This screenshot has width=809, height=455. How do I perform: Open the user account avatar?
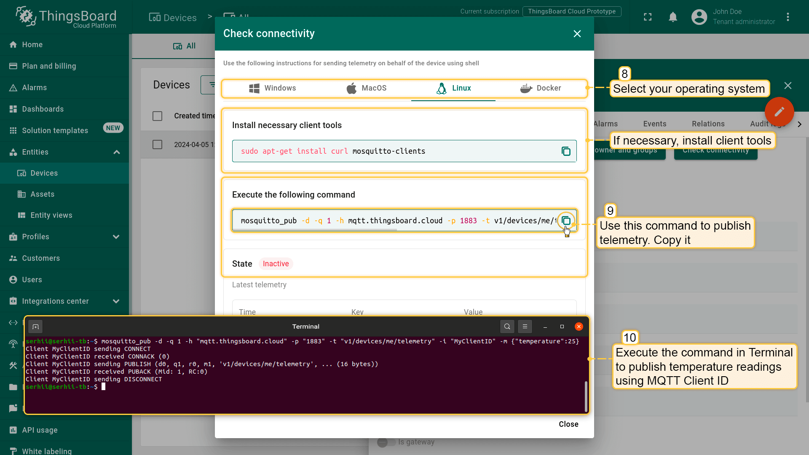pyautogui.click(x=699, y=17)
